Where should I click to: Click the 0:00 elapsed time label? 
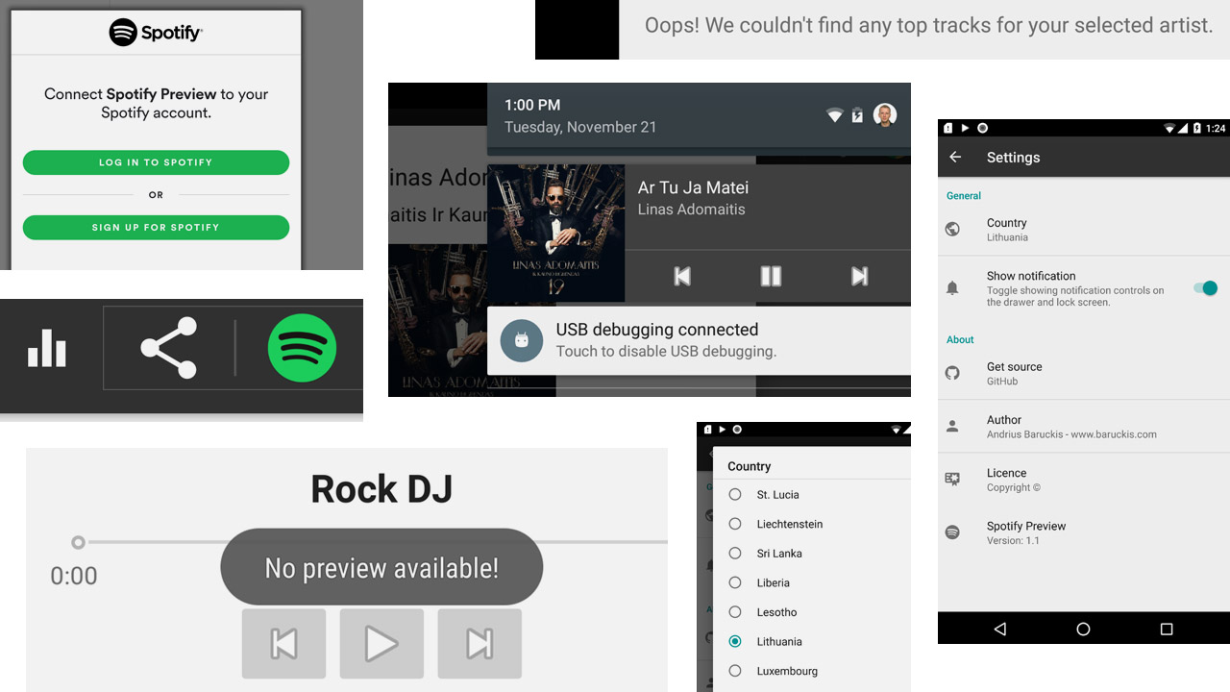tap(74, 576)
